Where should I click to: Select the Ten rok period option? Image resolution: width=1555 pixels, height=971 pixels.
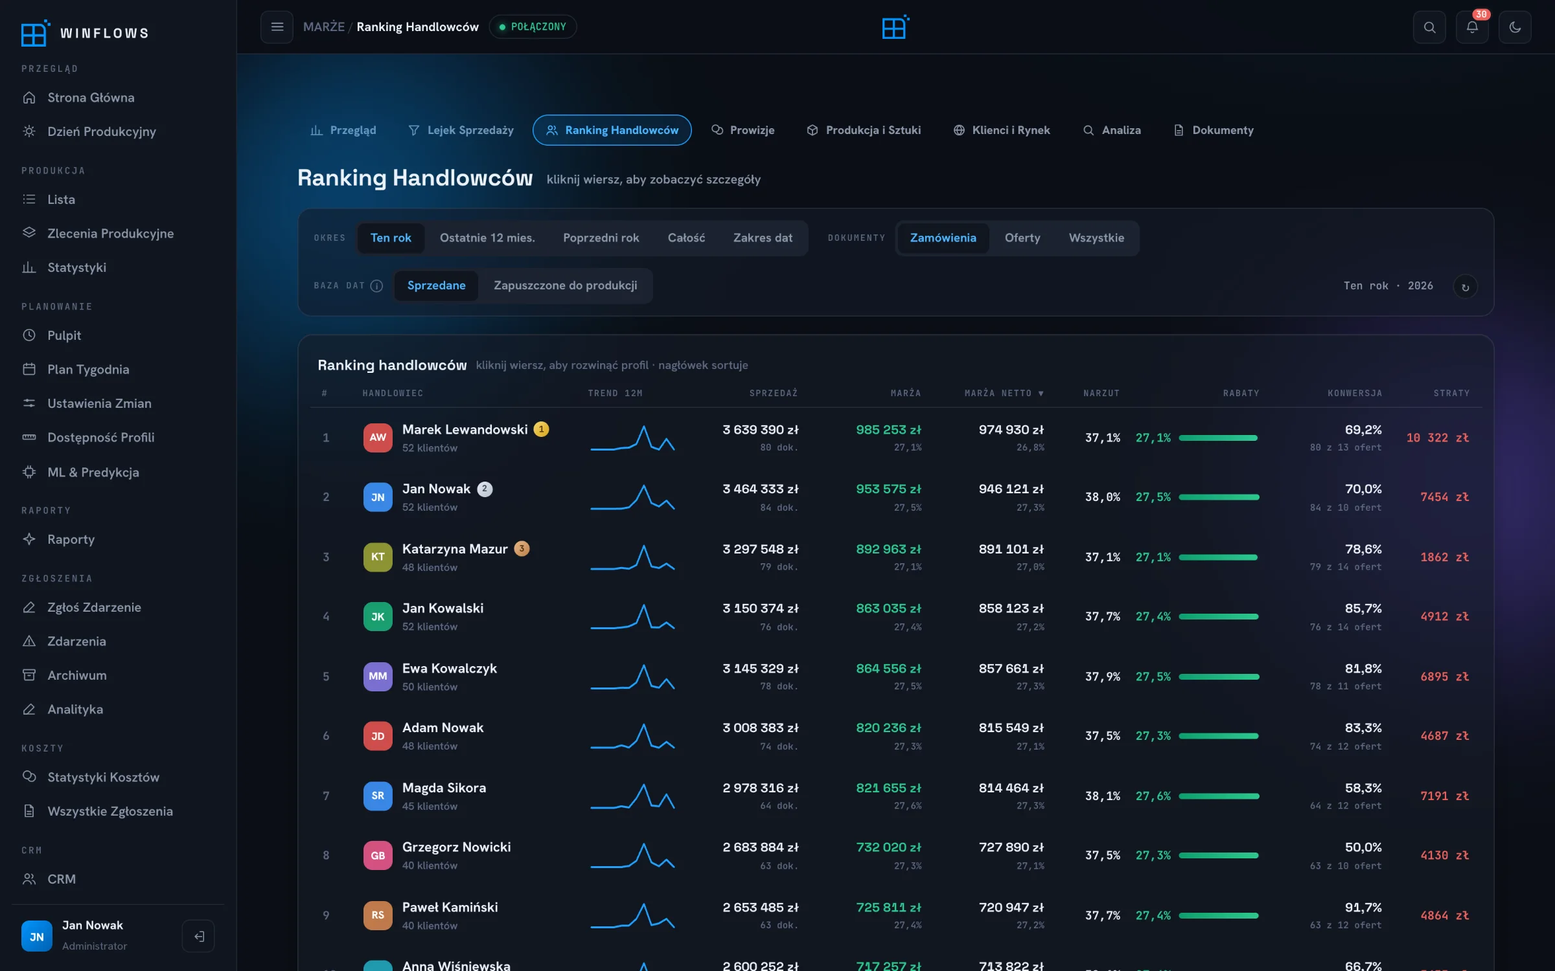(x=391, y=238)
